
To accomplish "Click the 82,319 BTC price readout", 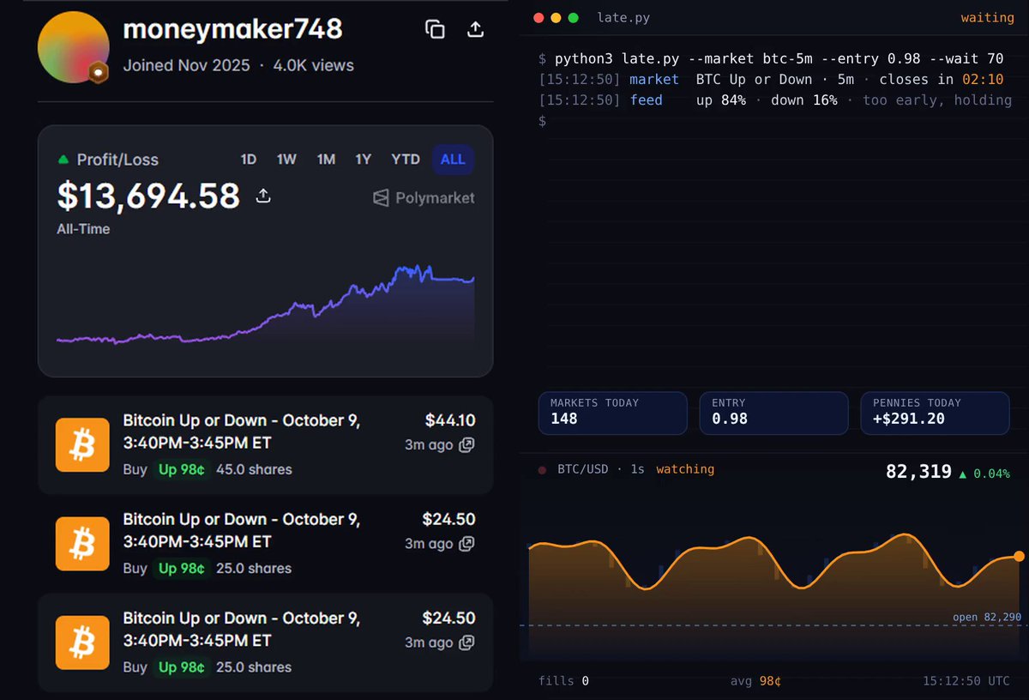I will point(918,471).
